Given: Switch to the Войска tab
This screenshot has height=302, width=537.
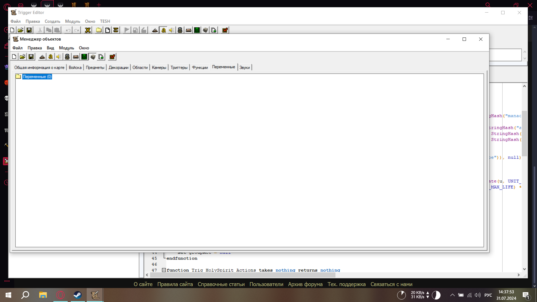Looking at the screenshot, I should 75,67.
